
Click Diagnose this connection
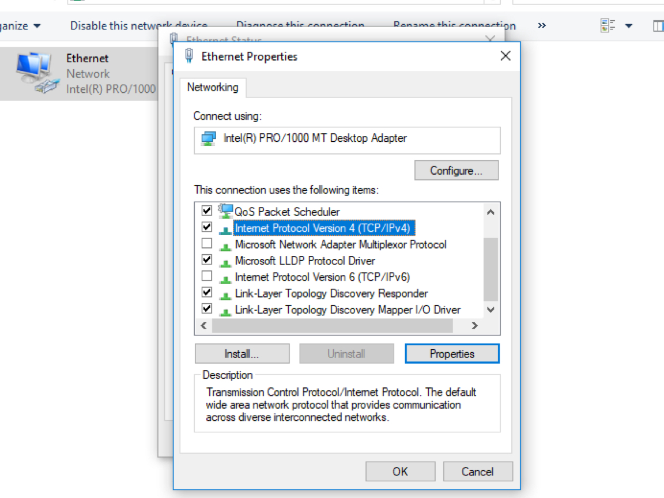point(300,25)
